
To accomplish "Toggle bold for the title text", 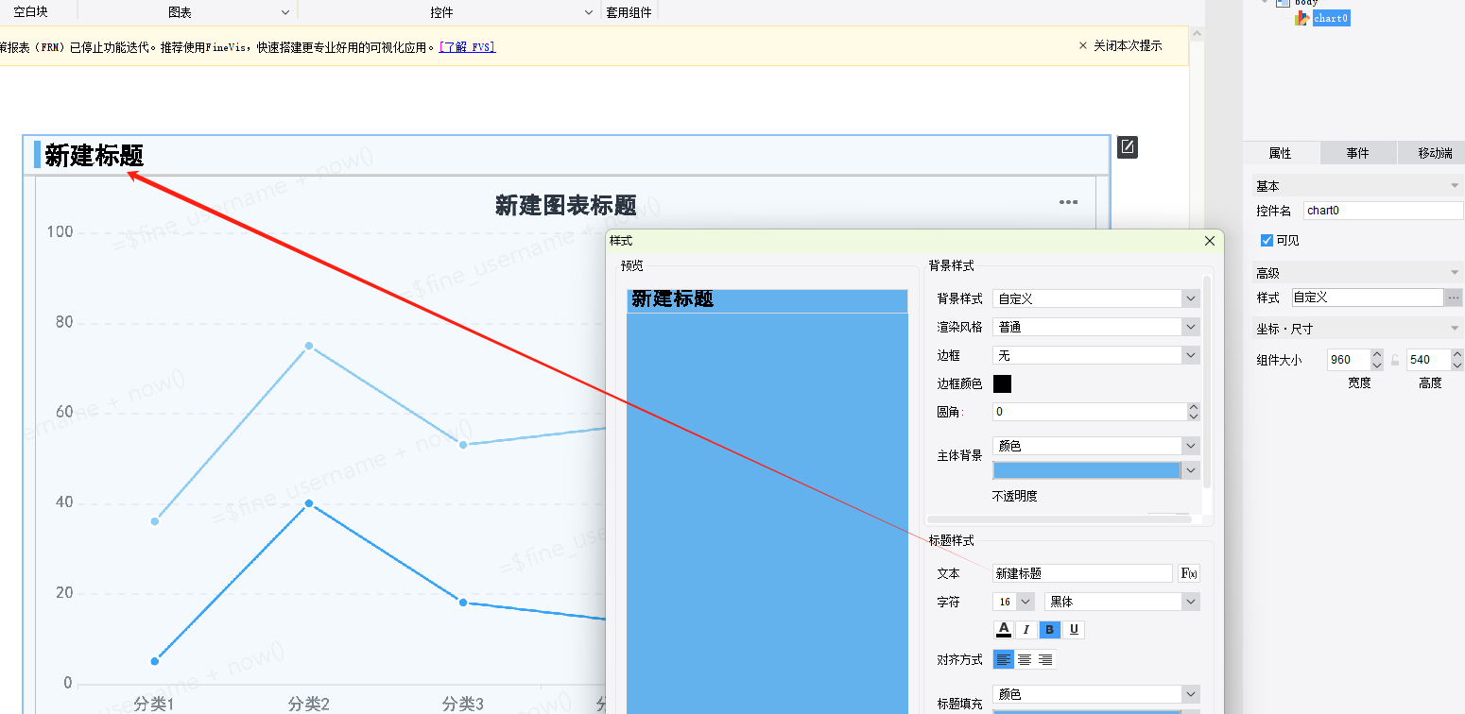I will pyautogui.click(x=1050, y=630).
